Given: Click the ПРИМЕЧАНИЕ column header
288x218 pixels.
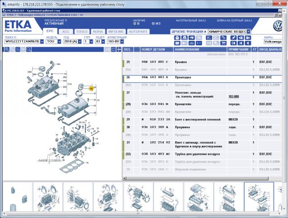Looking at the screenshot, I should [239, 50].
